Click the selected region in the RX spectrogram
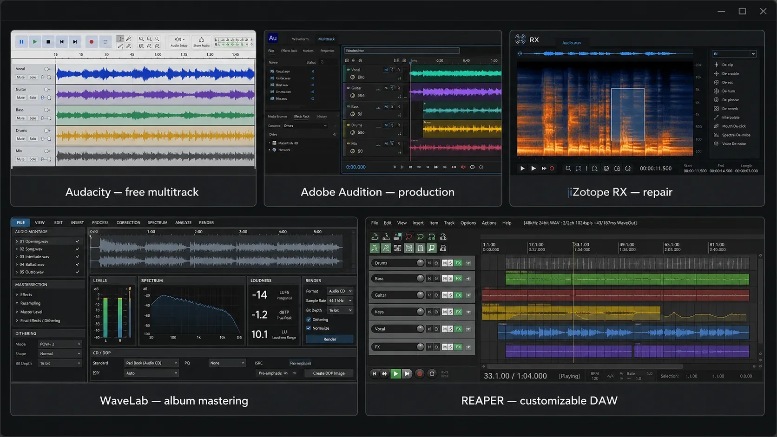This screenshot has height=437, width=777. 628,115
